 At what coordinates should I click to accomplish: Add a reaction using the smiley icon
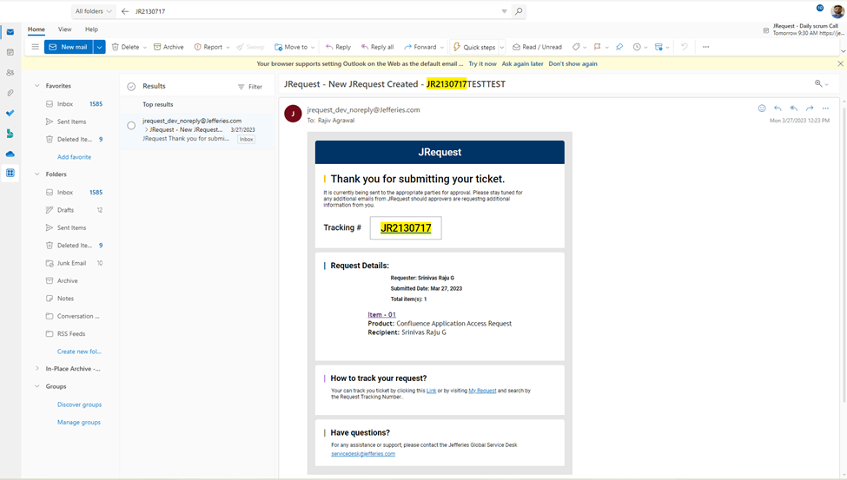coord(762,108)
